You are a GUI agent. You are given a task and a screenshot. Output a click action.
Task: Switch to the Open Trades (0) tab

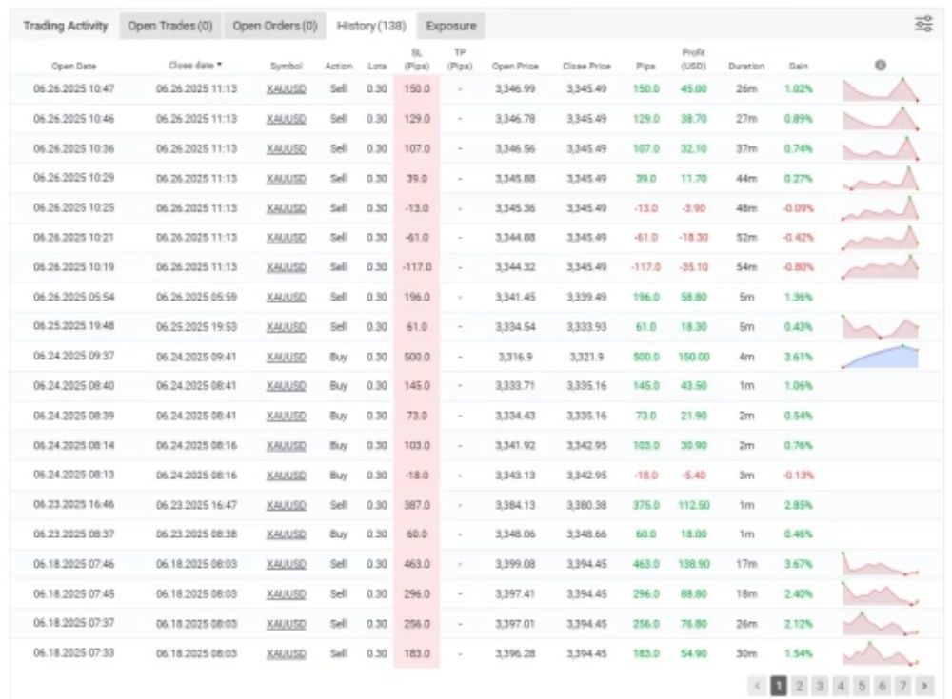(170, 26)
